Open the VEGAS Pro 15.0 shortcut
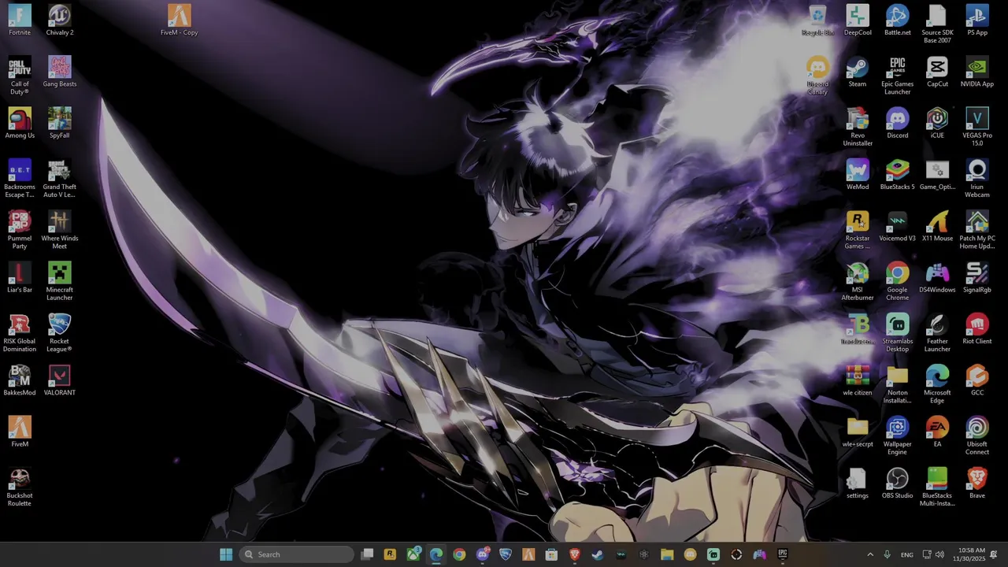This screenshot has height=567, width=1008. point(977,128)
